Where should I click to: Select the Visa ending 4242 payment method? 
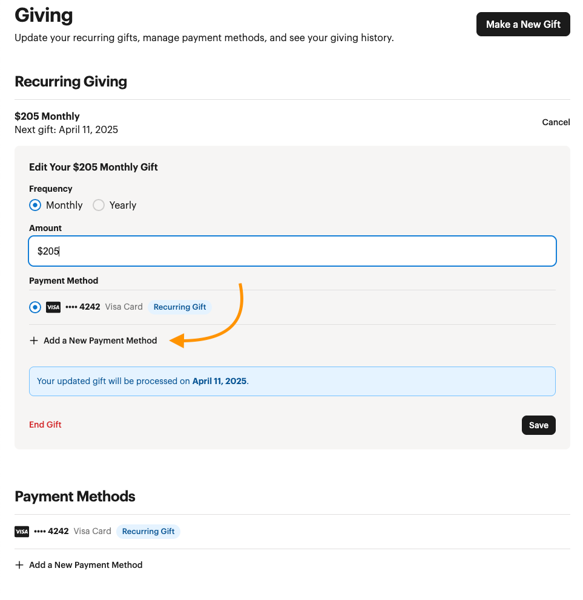(35, 307)
